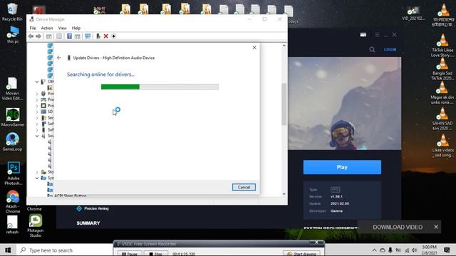The height and width of the screenshot is (256, 456).
Task: Collapse the 'Sys' system category in device tree
Action: [37, 178]
